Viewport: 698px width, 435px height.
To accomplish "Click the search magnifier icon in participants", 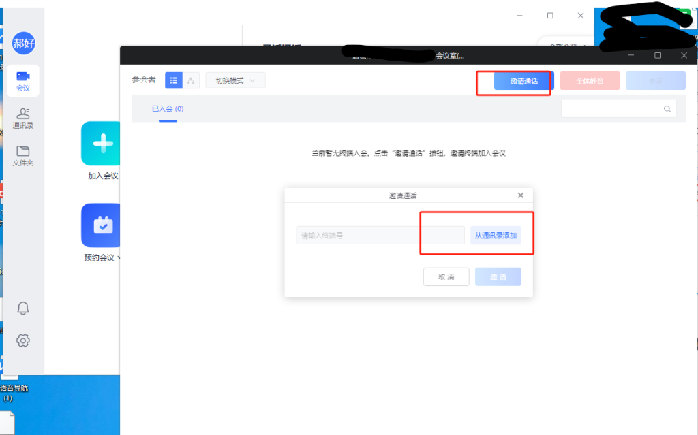I will coord(667,109).
